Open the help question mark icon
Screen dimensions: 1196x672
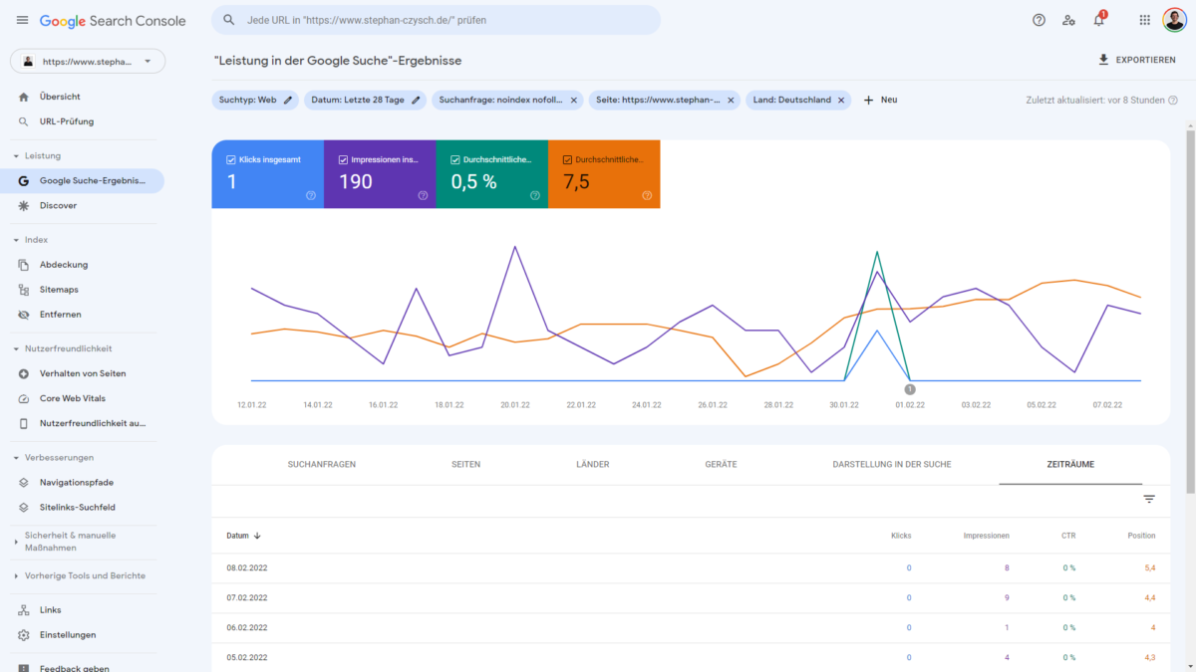(x=1039, y=20)
